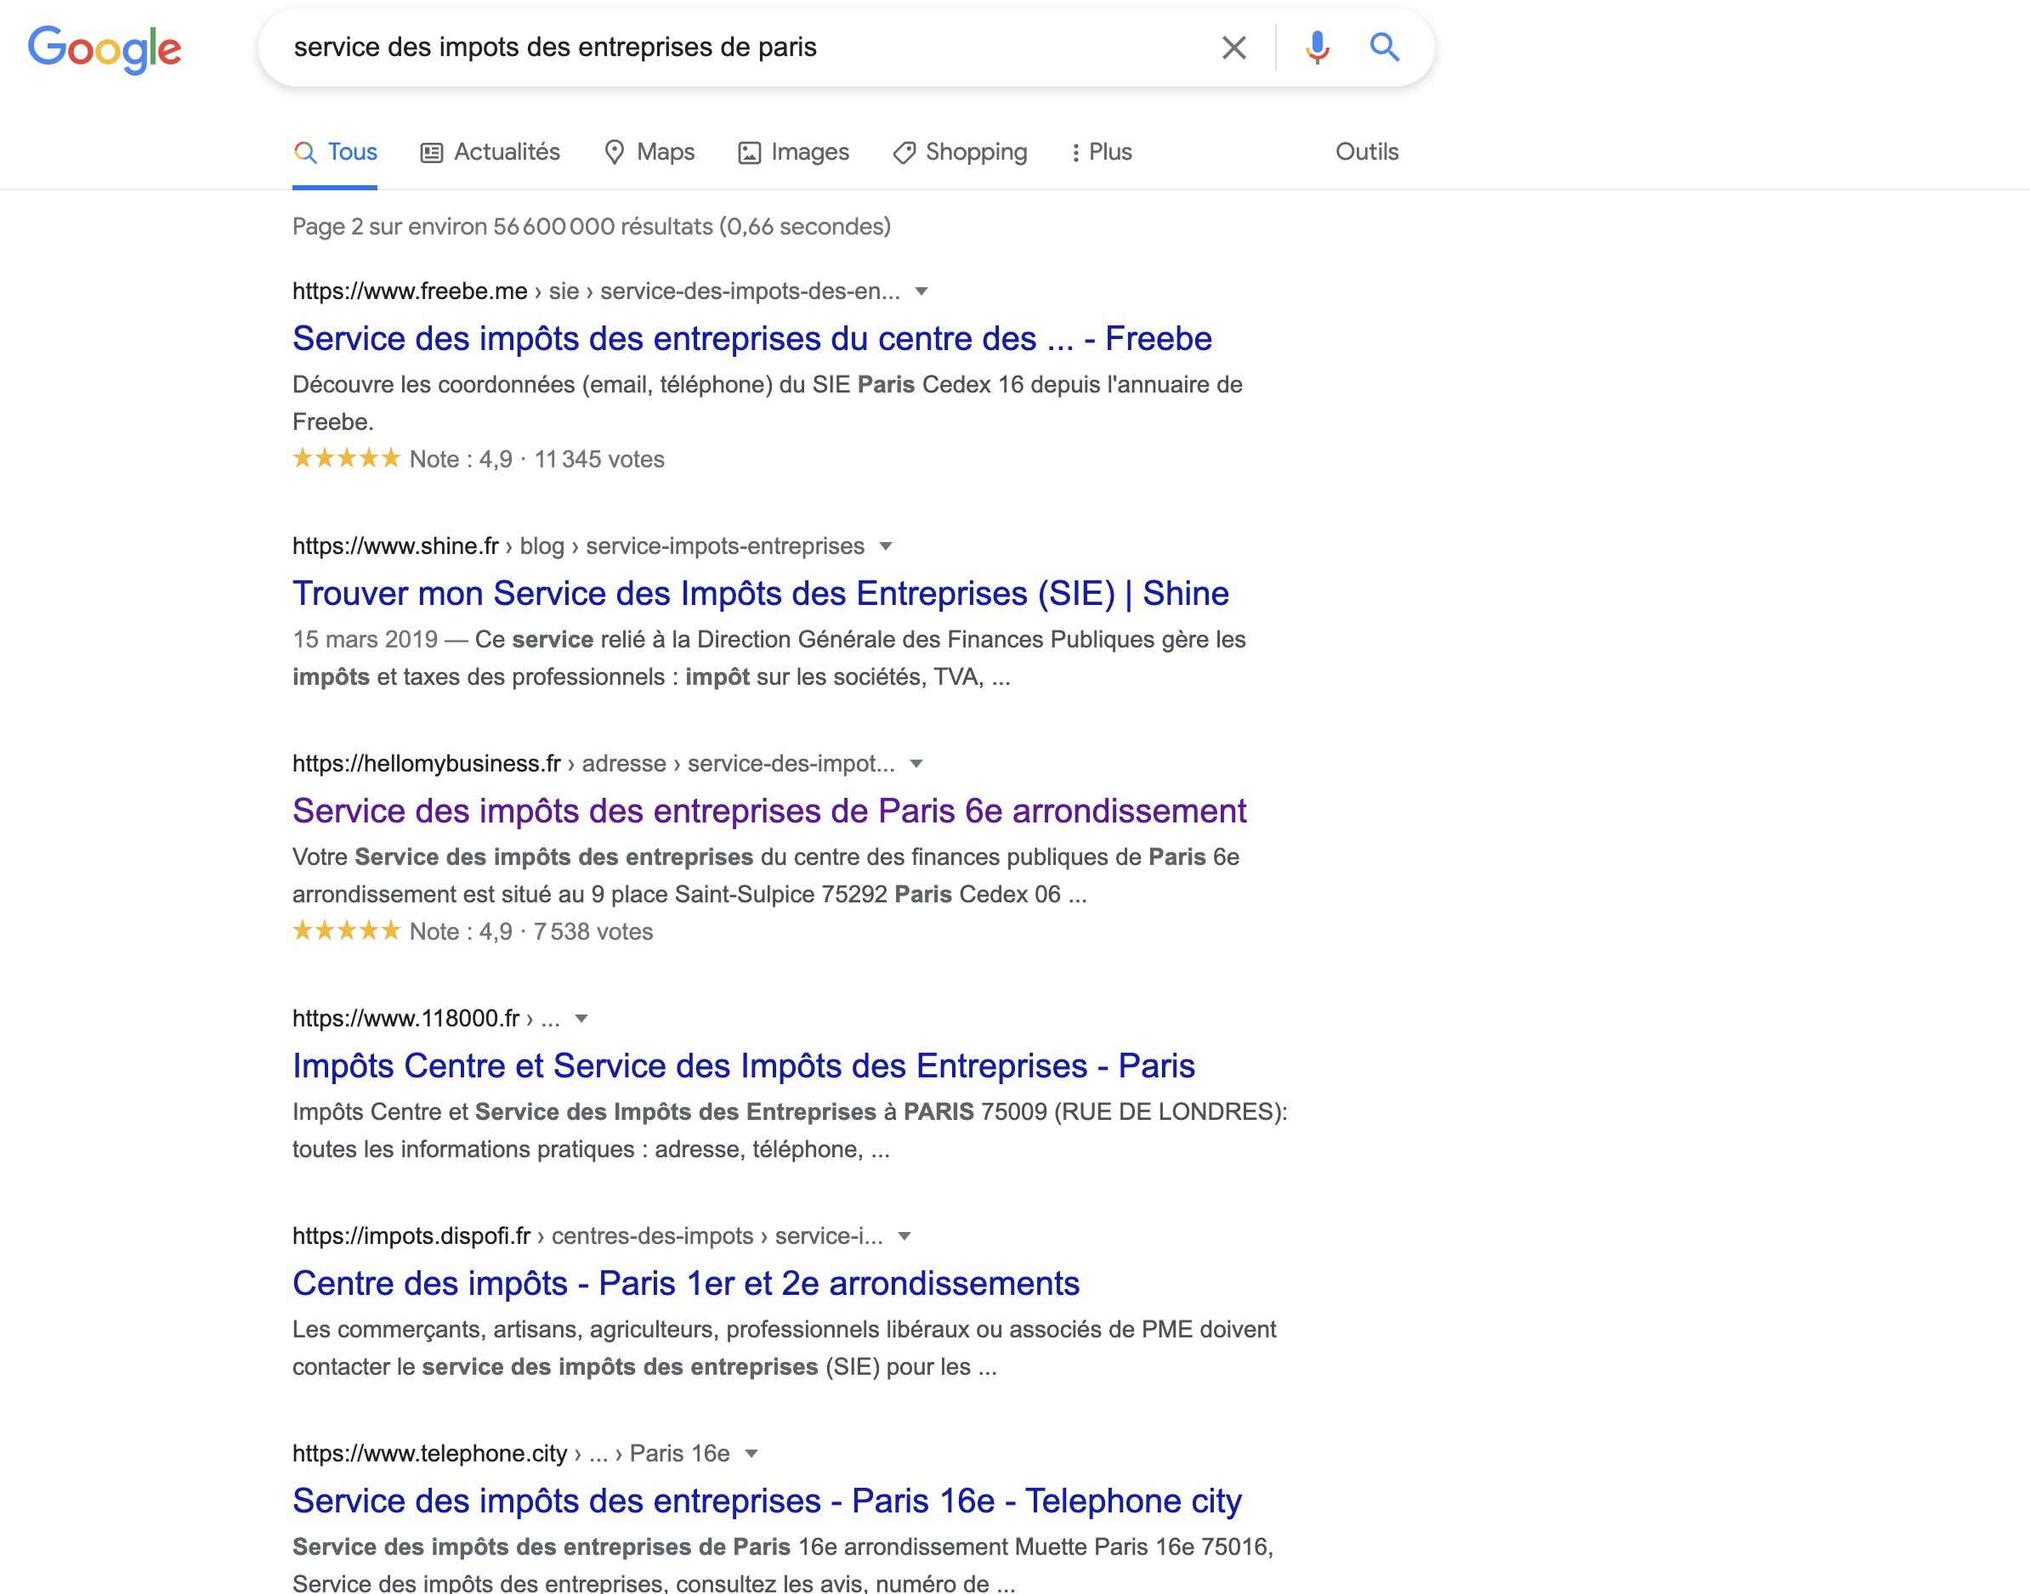This screenshot has height=1594, width=2030.
Task: Open arrow next to telephone.city breadcrumb
Action: click(751, 1453)
